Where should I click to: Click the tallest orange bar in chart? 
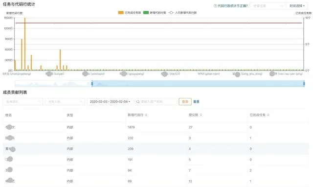25,44
